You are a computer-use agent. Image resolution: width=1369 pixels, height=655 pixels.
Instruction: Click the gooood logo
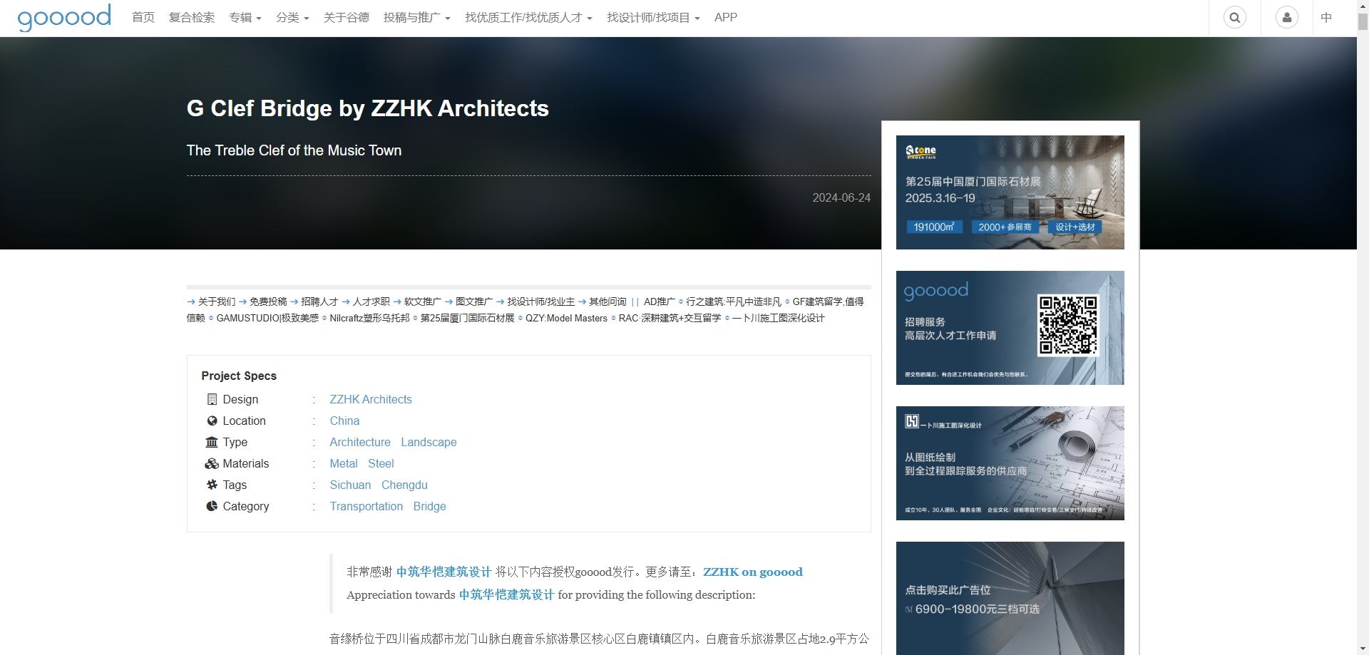64,17
